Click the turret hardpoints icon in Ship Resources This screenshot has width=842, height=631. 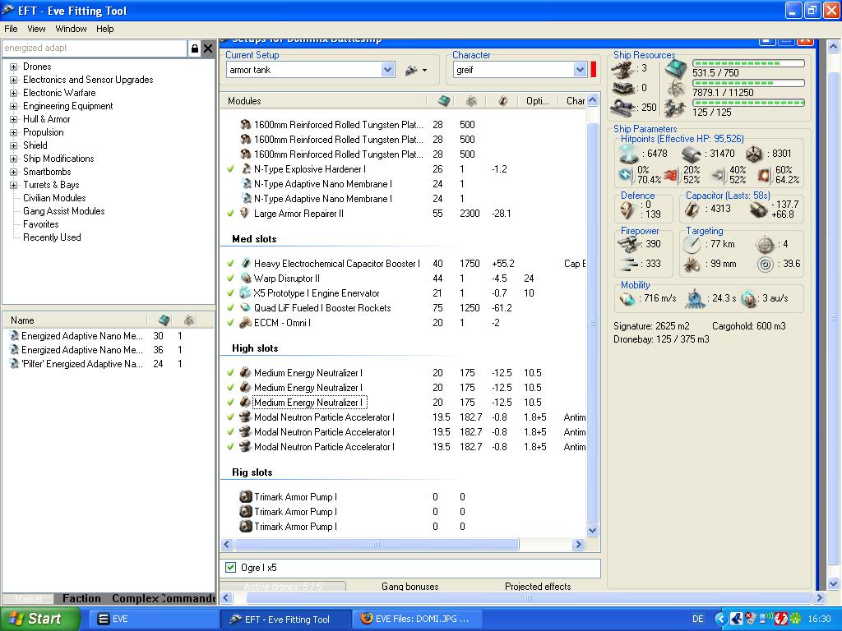(x=623, y=69)
